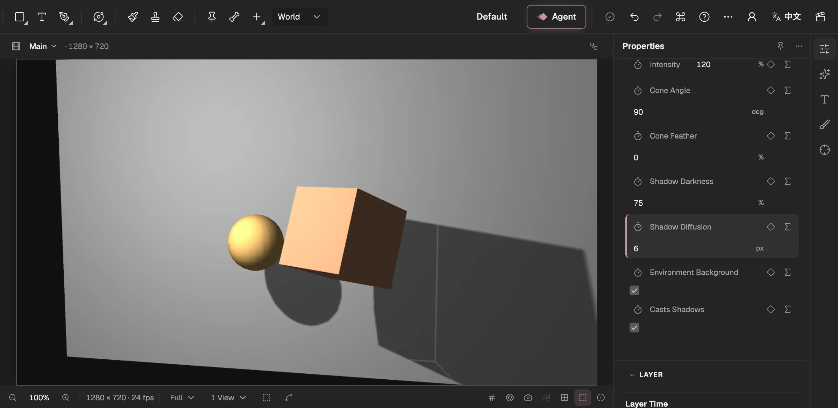Click the 100% zoom level

click(x=39, y=398)
